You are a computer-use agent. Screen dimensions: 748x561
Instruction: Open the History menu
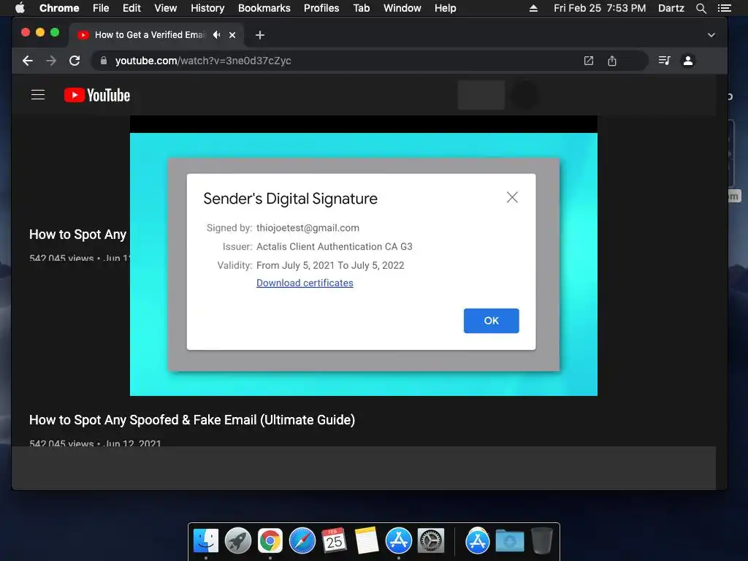click(x=207, y=8)
